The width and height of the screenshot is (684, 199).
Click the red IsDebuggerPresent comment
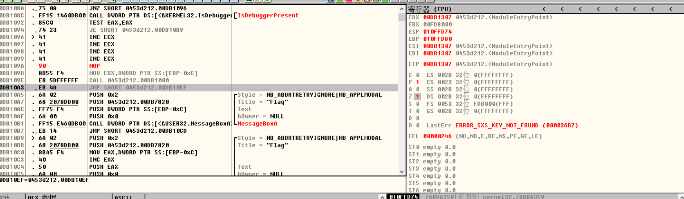tap(268, 16)
